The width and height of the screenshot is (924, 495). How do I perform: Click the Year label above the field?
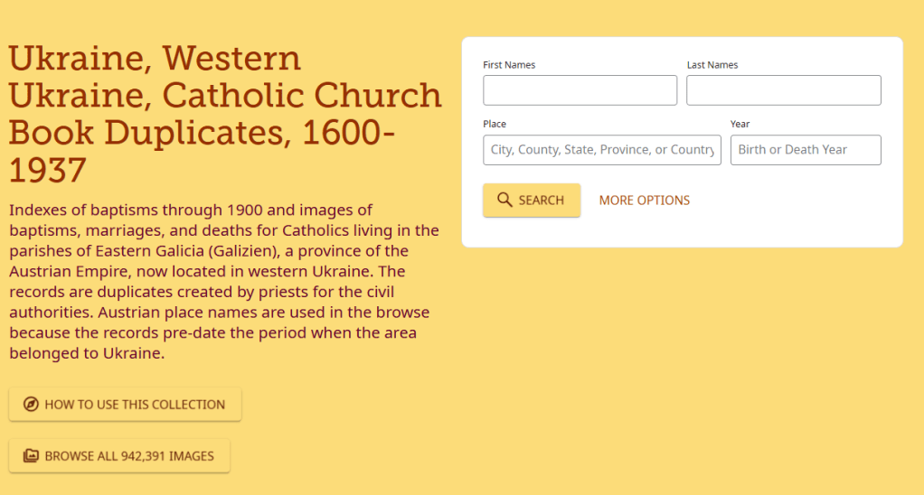pos(740,124)
